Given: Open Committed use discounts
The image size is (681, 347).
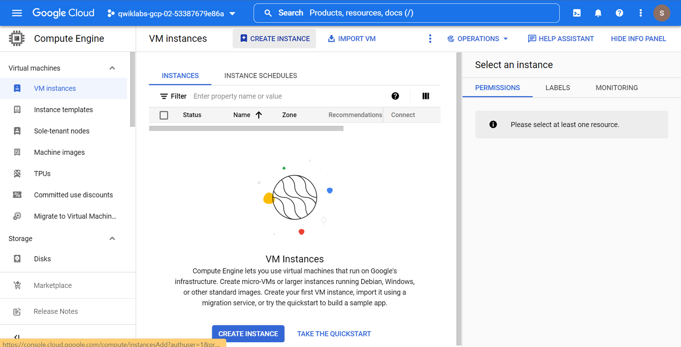Looking at the screenshot, I should pos(73,195).
